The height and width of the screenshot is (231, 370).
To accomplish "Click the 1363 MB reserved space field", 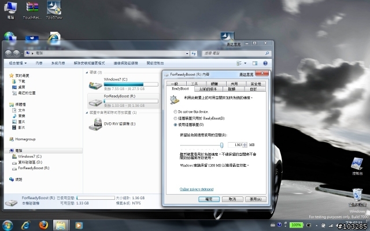I will (235, 145).
